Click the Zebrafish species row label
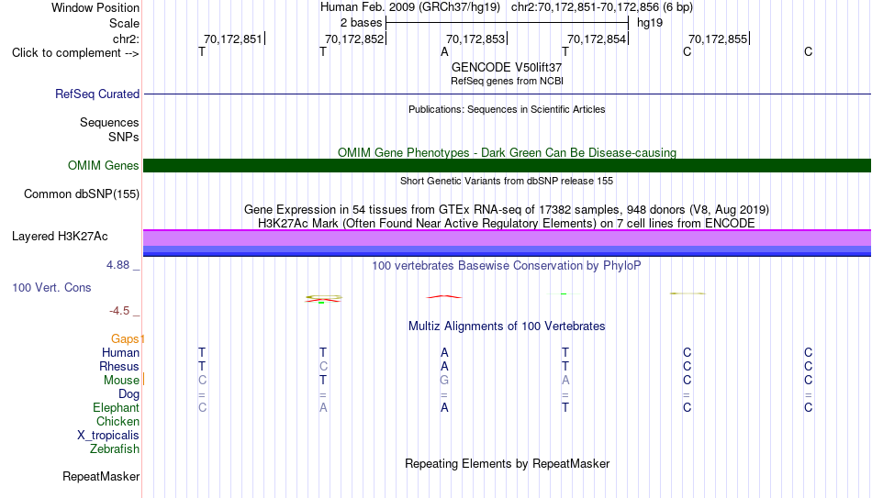 (115, 448)
